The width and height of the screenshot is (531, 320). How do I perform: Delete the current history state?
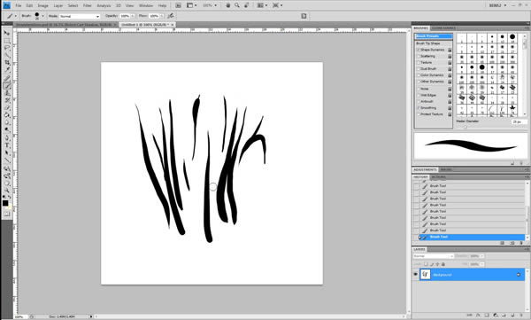tap(521, 243)
